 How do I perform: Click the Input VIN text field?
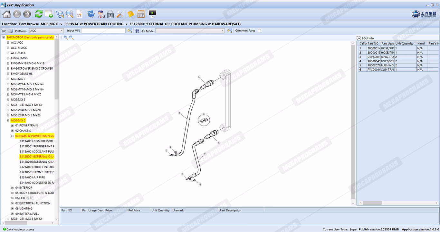coord(103,31)
